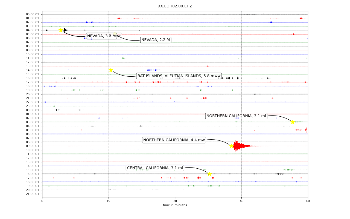Select the NEVADA, 2.2 M annotation label
This screenshot has width=350, height=219.
pos(156,40)
